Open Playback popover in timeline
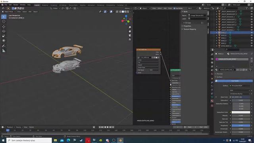The width and height of the screenshot is (254, 143). click(11, 127)
